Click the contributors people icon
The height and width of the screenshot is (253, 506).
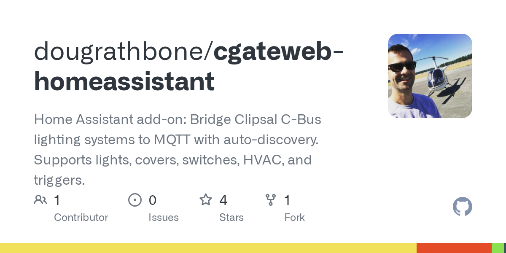click(x=40, y=200)
